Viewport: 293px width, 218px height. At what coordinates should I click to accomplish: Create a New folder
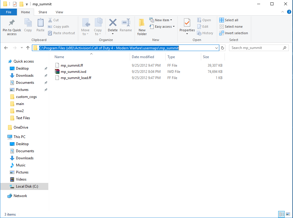coord(142,27)
